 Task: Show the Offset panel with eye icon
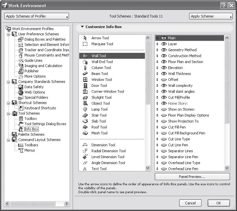click(163, 80)
